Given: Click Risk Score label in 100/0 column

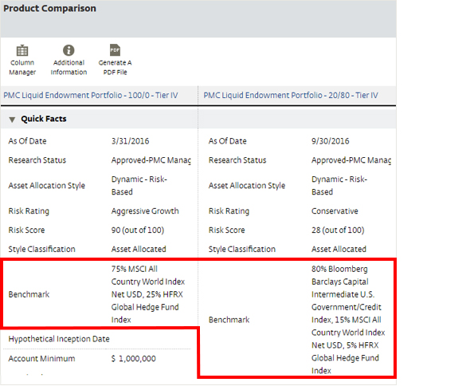Looking at the screenshot, I should pyautogui.click(x=26, y=230).
